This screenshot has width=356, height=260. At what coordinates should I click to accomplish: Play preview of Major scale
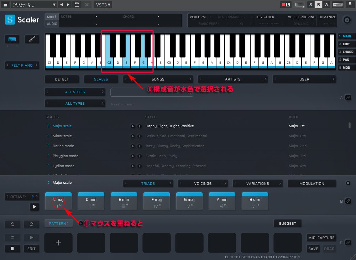[132, 126]
